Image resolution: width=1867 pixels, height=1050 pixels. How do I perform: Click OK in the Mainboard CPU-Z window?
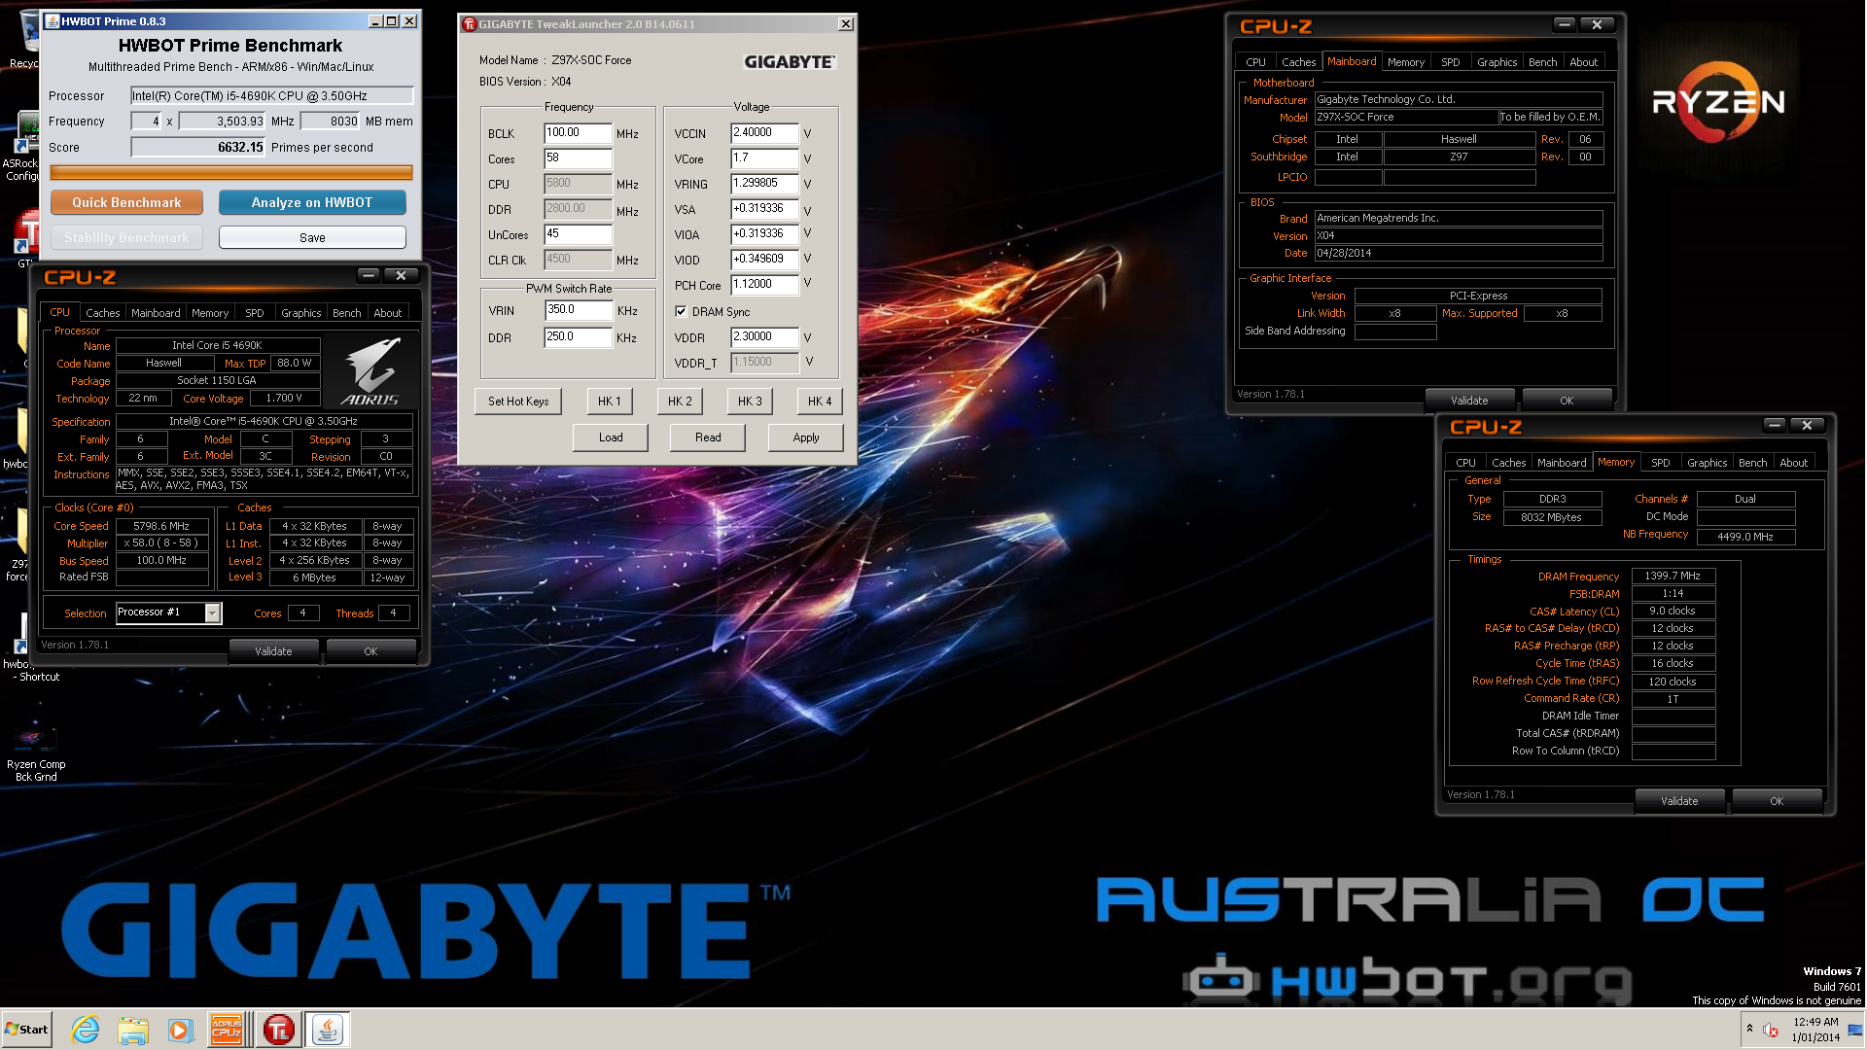[x=1567, y=401]
